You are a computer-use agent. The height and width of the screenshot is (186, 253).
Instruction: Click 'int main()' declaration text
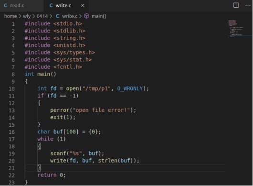[41, 74]
